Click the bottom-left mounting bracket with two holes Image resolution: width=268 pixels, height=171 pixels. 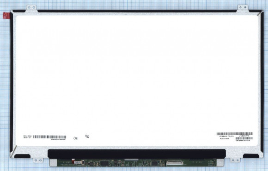[x=38, y=160]
